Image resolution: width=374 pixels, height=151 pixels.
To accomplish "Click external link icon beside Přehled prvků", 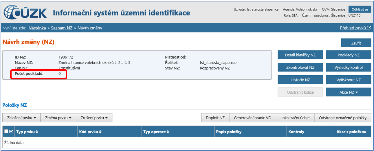I will [369, 28].
